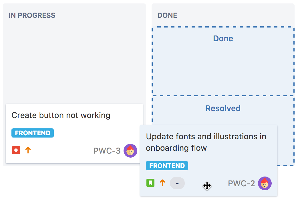
Task: Click the PWC-3 orange priority arrow
Action: click(28, 150)
